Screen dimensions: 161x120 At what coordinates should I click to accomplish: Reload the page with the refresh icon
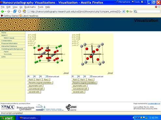15,11
